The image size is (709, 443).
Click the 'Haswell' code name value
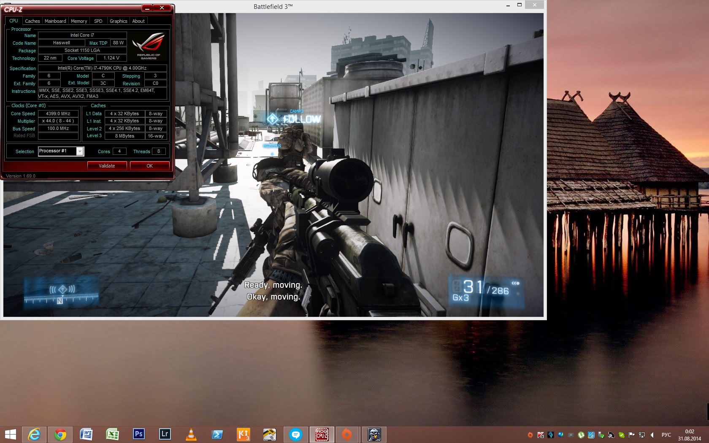[61, 43]
